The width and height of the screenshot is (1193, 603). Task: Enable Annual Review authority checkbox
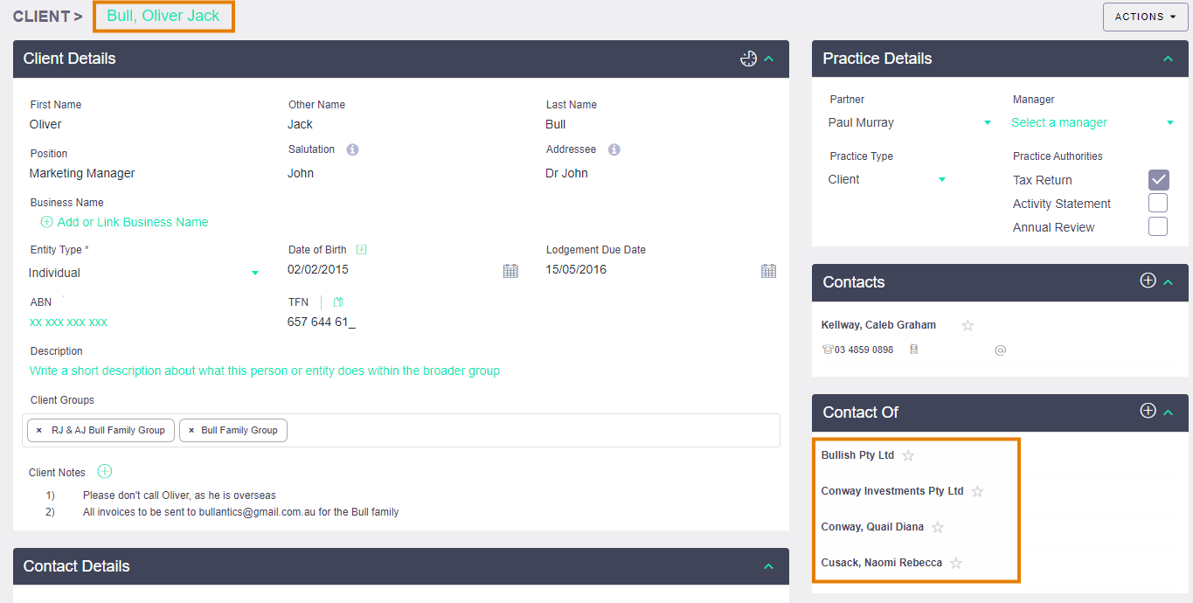coord(1158,227)
